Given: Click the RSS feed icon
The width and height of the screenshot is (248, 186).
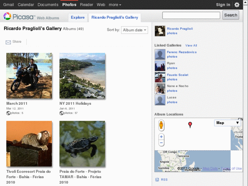Looking at the screenshot, I should click(157, 180).
